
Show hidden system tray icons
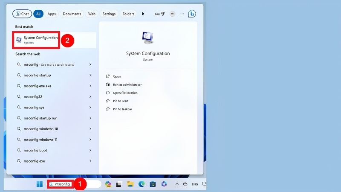point(177,184)
